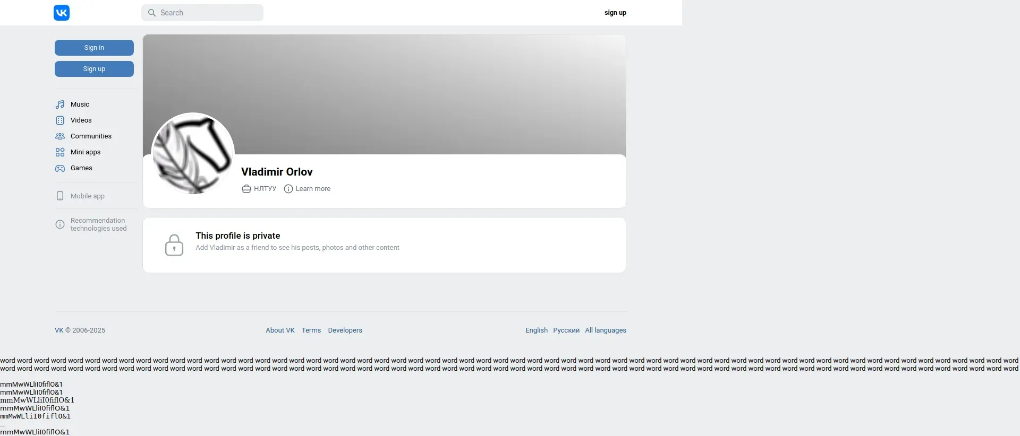
Task: Open the About VK footer link
Action: coord(280,330)
